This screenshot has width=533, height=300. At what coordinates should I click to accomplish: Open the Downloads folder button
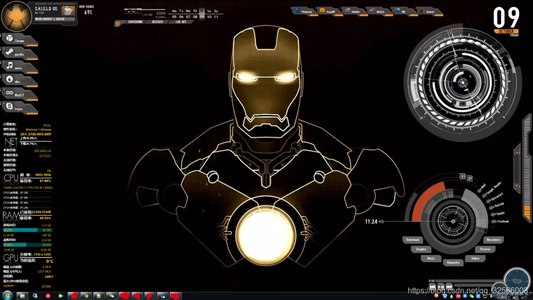tap(413, 239)
